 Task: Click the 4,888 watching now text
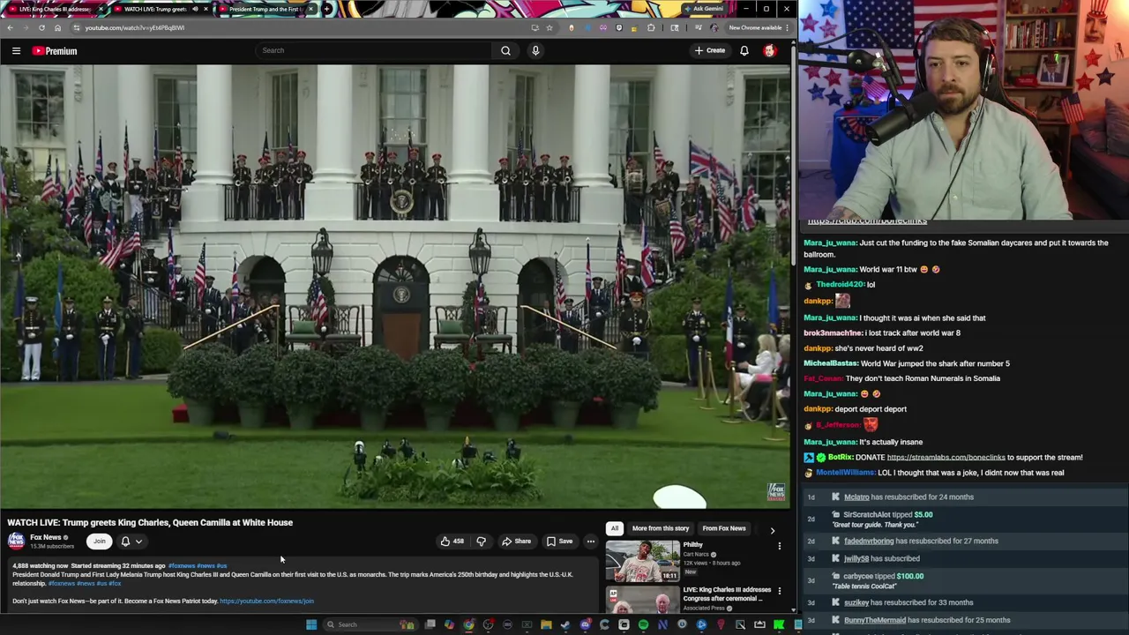pyautogui.click(x=40, y=565)
